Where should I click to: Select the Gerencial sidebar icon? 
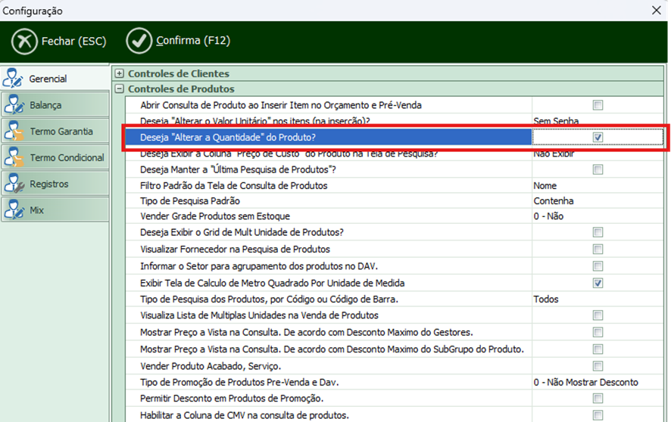13,78
